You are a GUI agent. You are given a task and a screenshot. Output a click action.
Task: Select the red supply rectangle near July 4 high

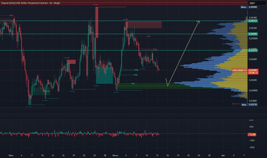point(144,25)
